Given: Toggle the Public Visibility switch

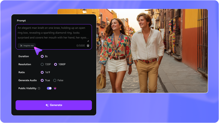Looking at the screenshot, I should [x=49, y=88].
